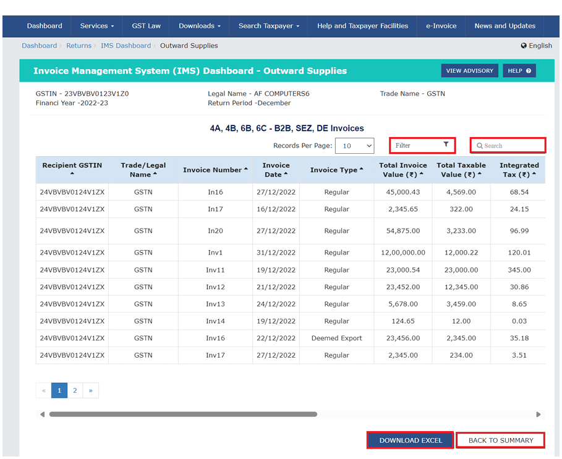This screenshot has height=459, width=562.
Task: Go to page 2
Action: pyautogui.click(x=75, y=390)
